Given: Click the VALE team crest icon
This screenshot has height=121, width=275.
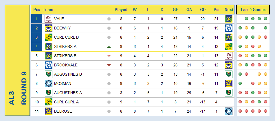Looking at the screenshot, I should [x=48, y=19].
